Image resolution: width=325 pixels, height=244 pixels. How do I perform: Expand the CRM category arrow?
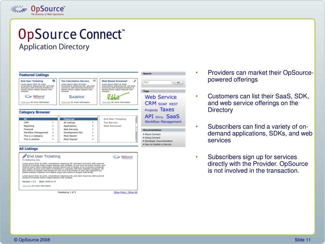click(x=53, y=123)
